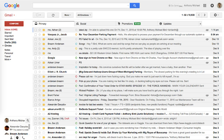Star the email from Vasquez Jr., Jacob

tap(40, 35)
